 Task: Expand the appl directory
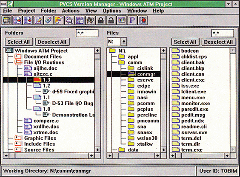tap(122, 56)
